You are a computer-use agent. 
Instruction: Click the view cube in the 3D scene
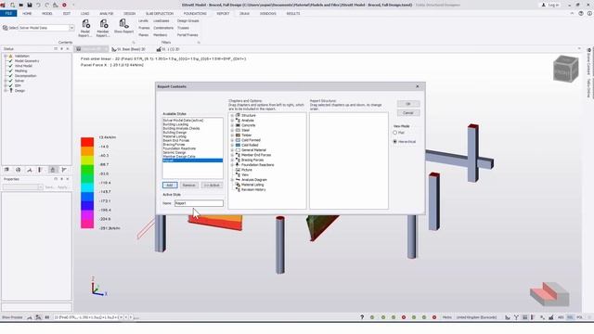pyautogui.click(x=565, y=69)
